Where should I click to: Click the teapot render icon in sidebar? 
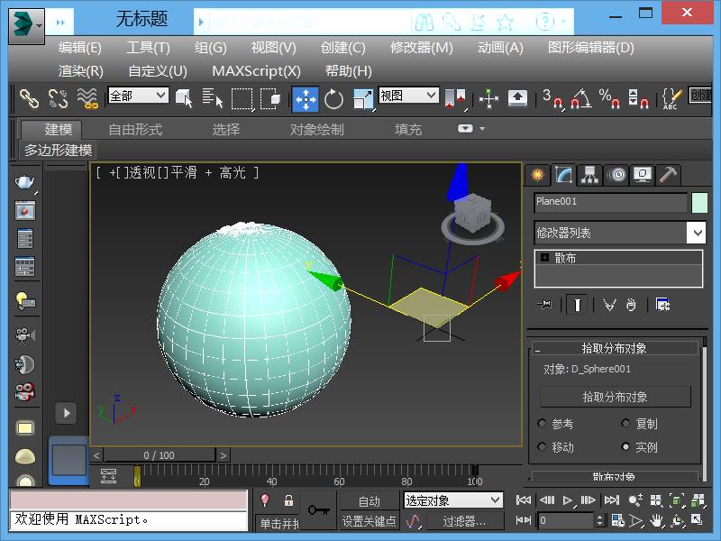tap(25, 183)
